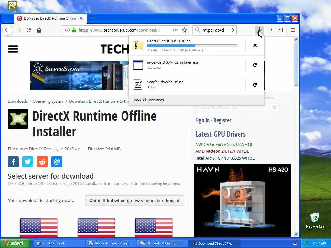The image size is (331, 248).
Task: Open Intel Arc & IGP 101.6325 WHQL link
Action: click(x=225, y=158)
